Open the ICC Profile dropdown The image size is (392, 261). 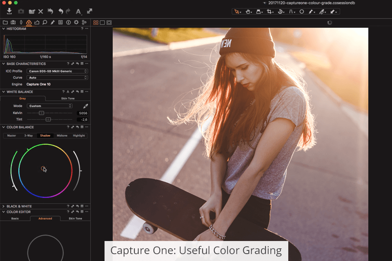coord(57,71)
